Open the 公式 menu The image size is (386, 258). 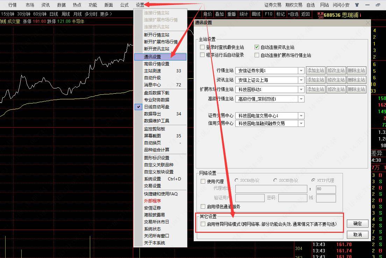(124, 5)
